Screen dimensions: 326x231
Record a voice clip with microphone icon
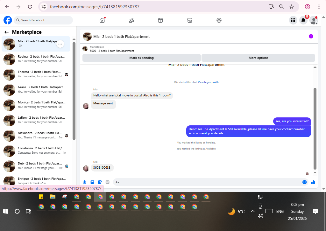coord(85,182)
